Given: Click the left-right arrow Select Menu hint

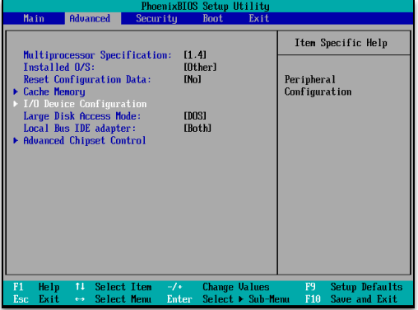Looking at the screenshot, I should [113, 299].
